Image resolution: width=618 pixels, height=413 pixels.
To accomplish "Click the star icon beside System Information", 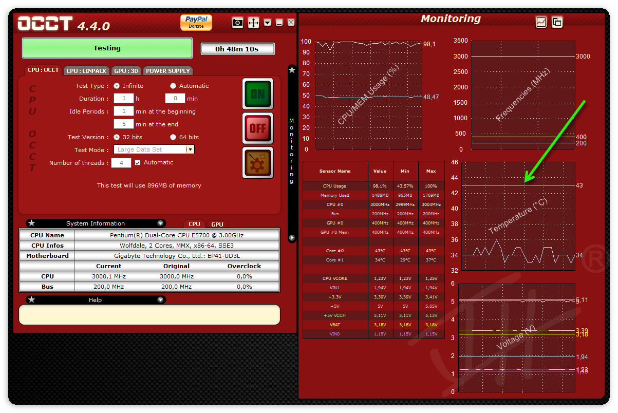I will click(x=31, y=223).
